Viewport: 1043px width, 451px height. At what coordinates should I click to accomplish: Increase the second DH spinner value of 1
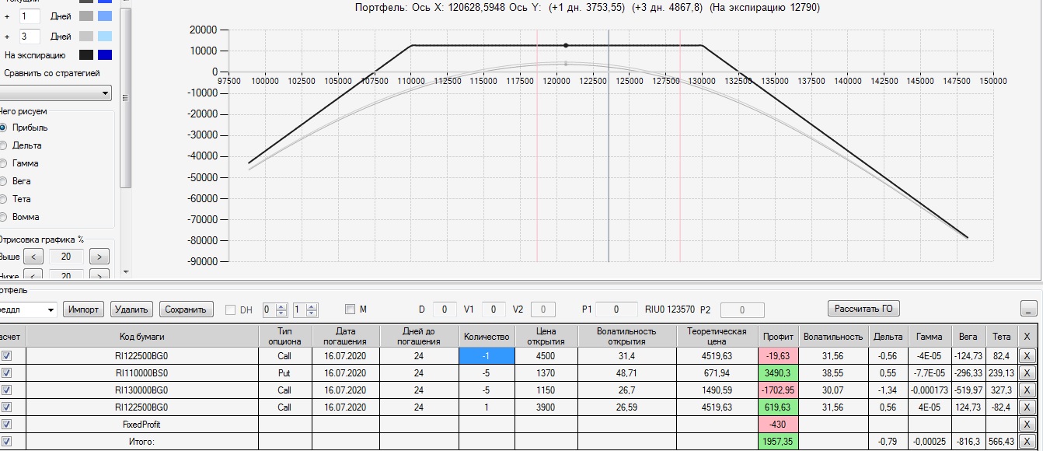tap(312, 306)
